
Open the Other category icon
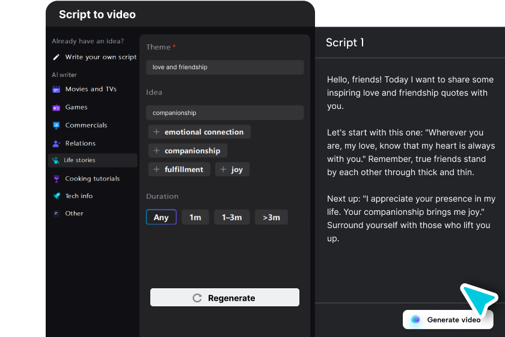(x=57, y=214)
